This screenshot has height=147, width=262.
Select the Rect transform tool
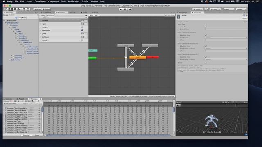(24, 9)
